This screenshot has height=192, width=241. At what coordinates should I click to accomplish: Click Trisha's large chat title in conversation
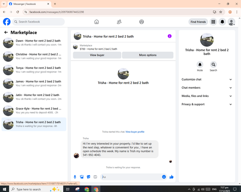(123, 83)
